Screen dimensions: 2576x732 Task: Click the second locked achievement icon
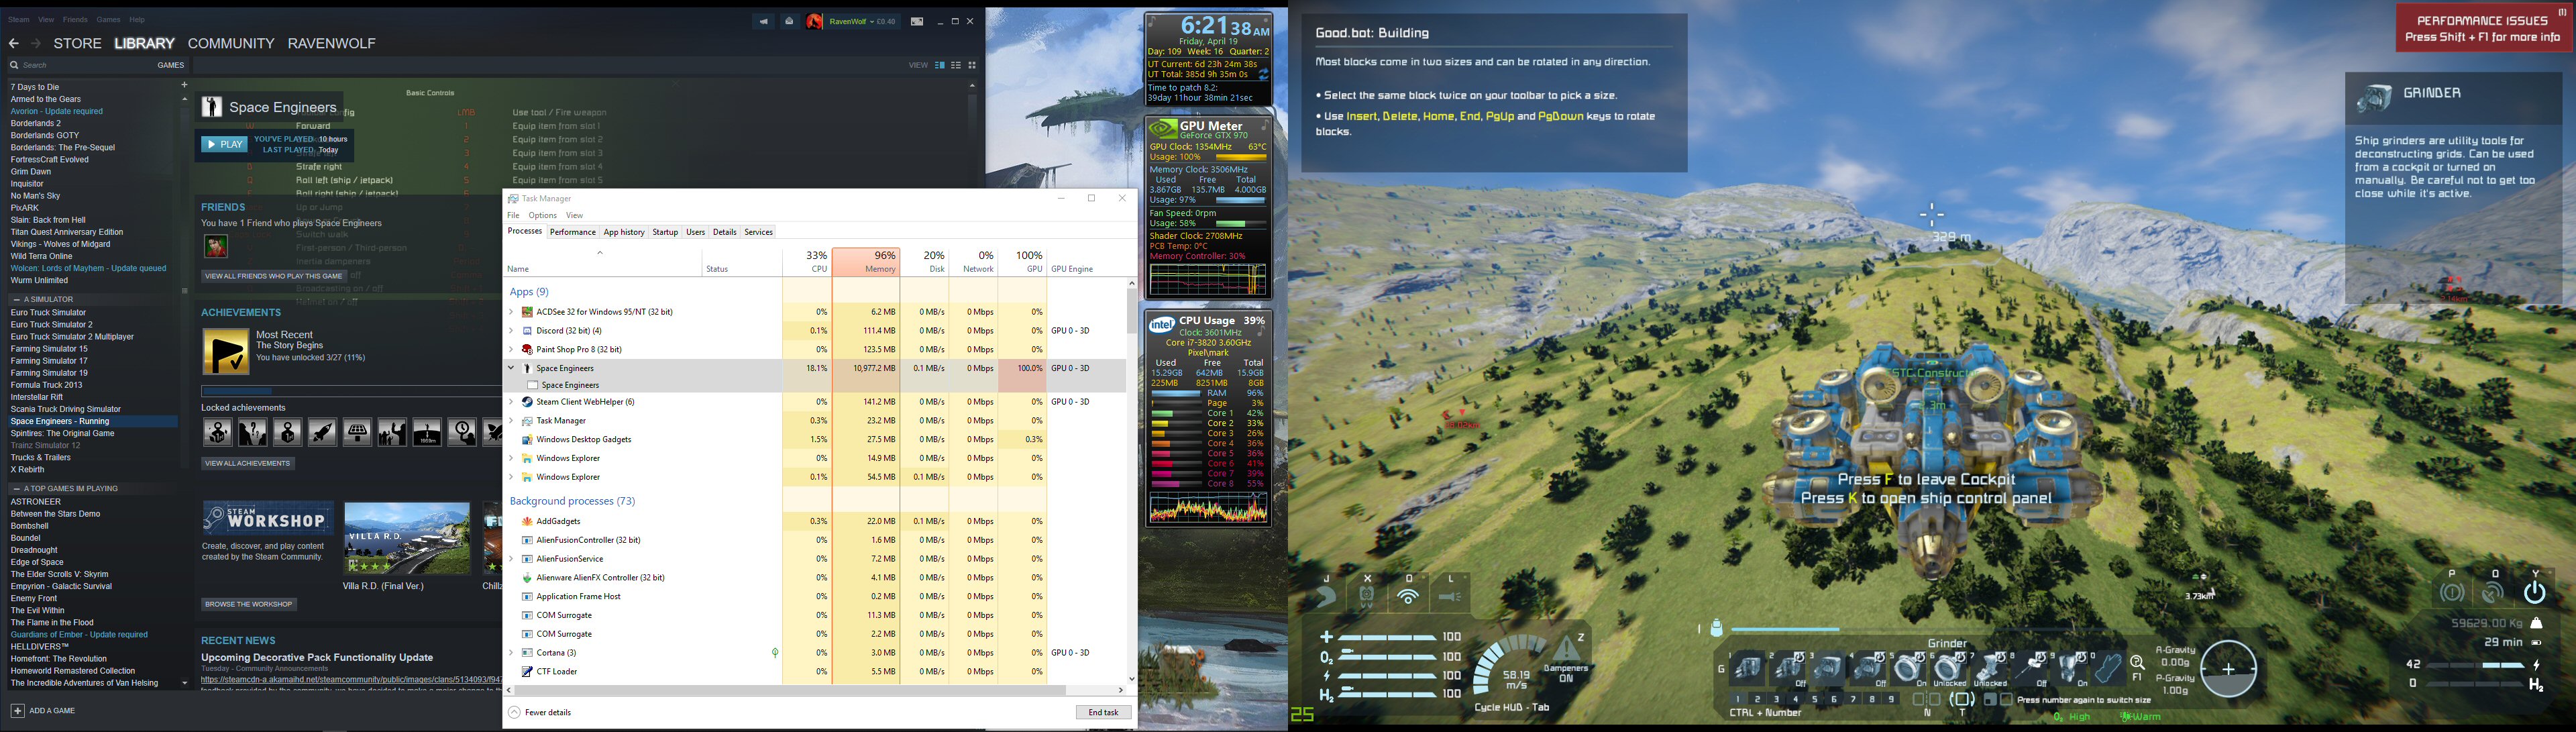click(252, 432)
